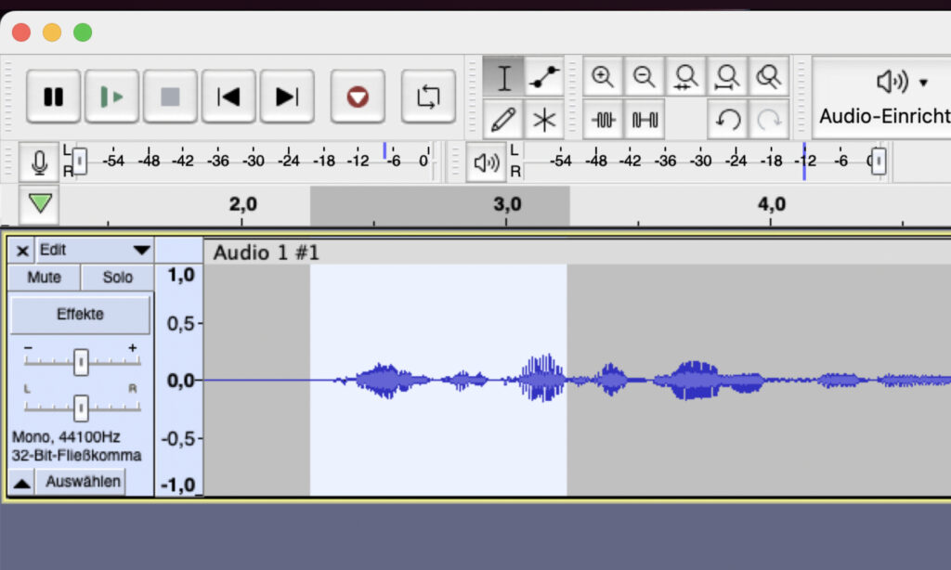Fit project to width zoom icon
951x570 pixels.
(x=727, y=77)
